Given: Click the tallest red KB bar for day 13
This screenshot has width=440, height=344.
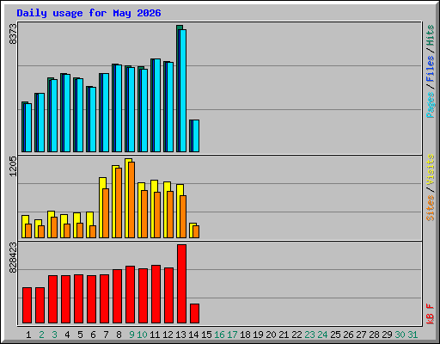Looking at the screenshot, I should 181,284.
